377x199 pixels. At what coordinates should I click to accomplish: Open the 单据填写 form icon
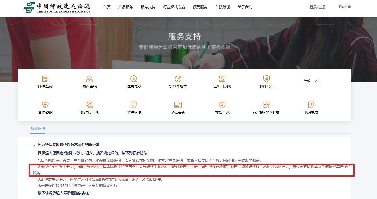[x=311, y=105]
